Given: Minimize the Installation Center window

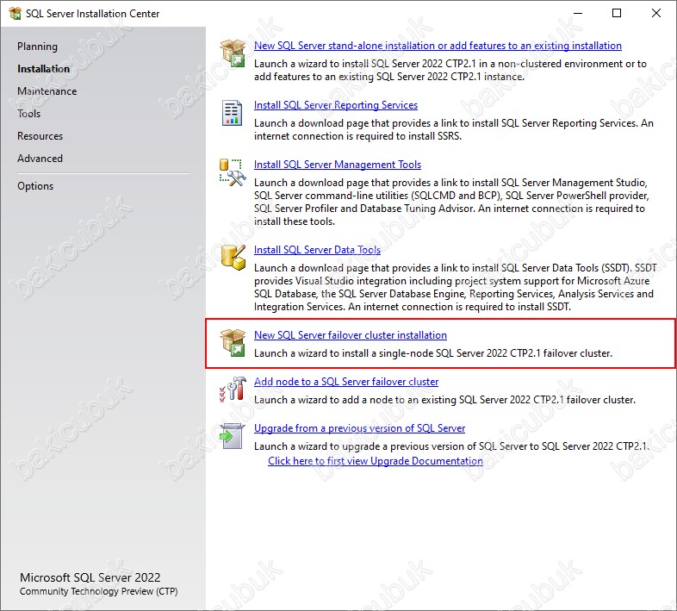Looking at the screenshot, I should (578, 14).
